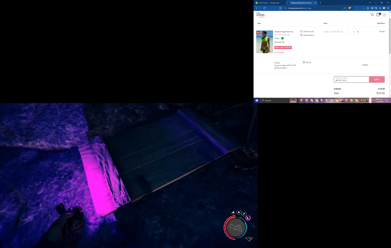This screenshot has height=248, width=391.
Task: Open site settings icon in address bar
Action: pos(286,8)
